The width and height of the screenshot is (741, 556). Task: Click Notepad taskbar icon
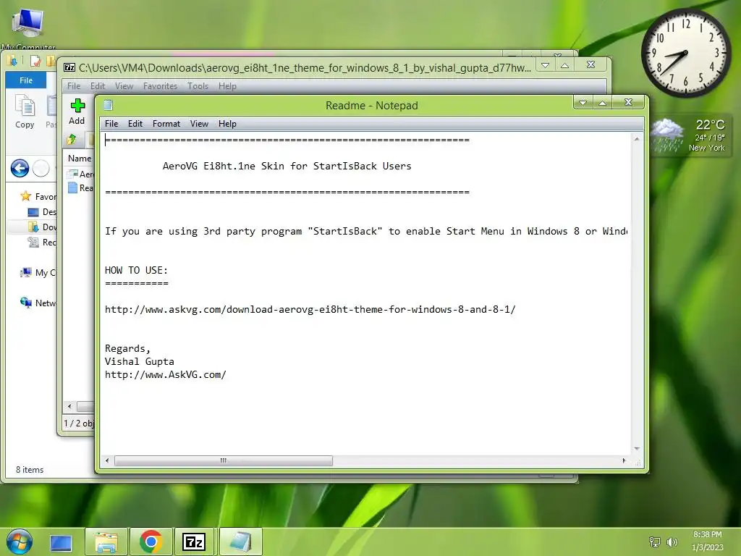[x=240, y=542]
